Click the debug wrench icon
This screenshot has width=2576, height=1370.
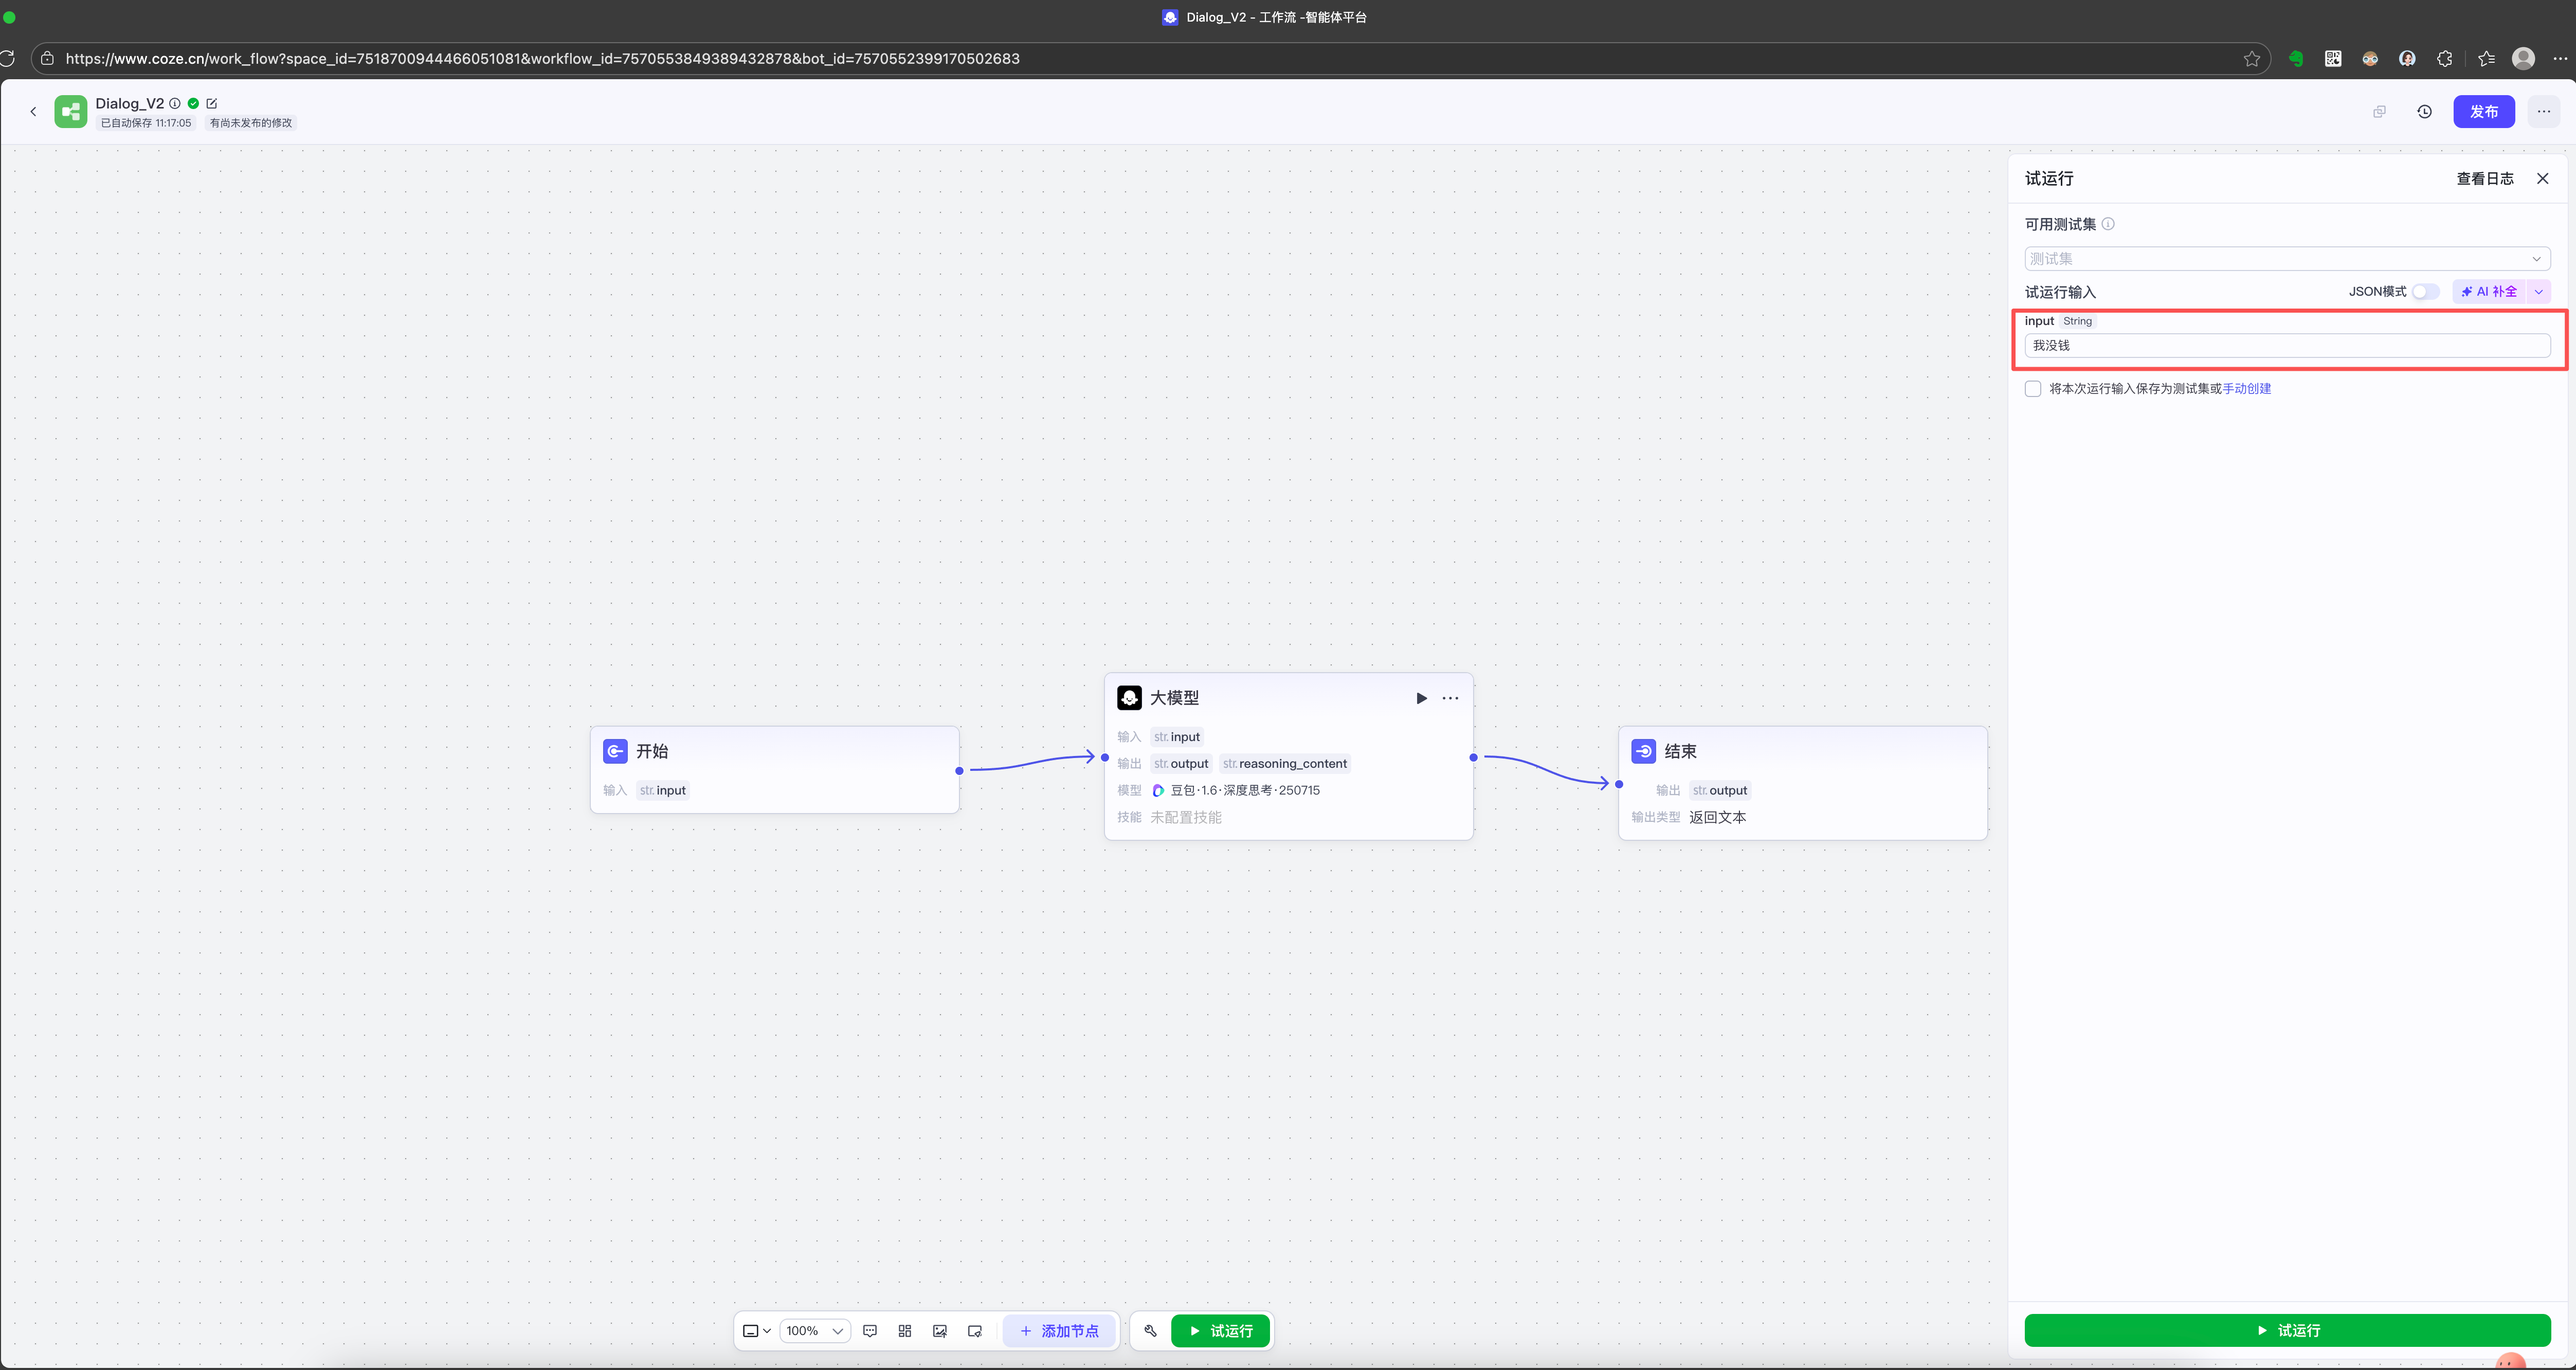pyautogui.click(x=1150, y=1331)
